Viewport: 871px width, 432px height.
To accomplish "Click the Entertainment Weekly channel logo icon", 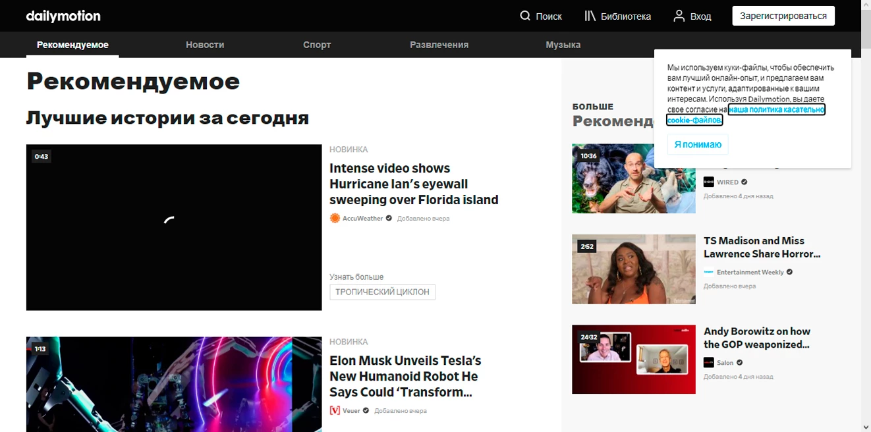I will point(709,272).
